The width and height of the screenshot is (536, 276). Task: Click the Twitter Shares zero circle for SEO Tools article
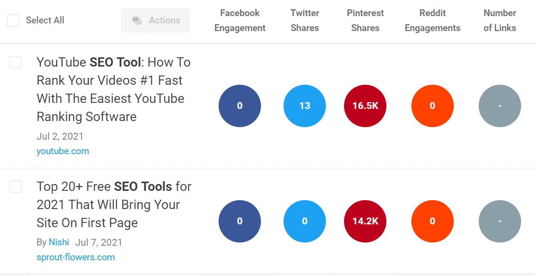pyautogui.click(x=304, y=221)
